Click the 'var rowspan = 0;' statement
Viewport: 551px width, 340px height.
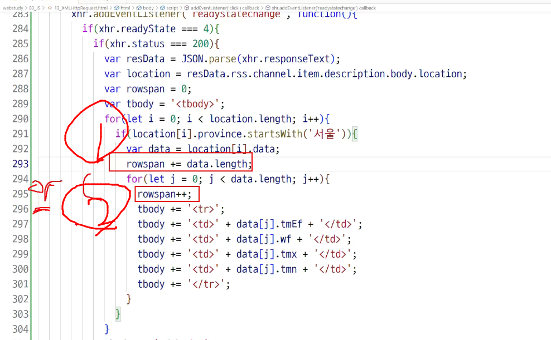pyautogui.click(x=148, y=89)
